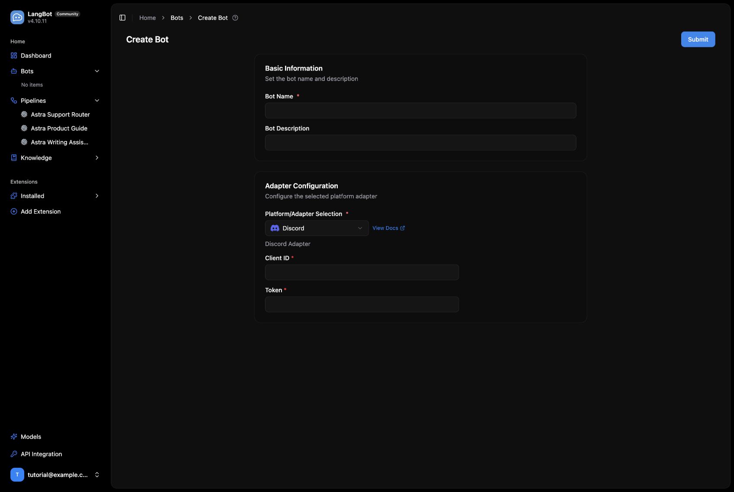The width and height of the screenshot is (734, 492).
Task: Click the external link icon beside View Docs
Action: 402,228
